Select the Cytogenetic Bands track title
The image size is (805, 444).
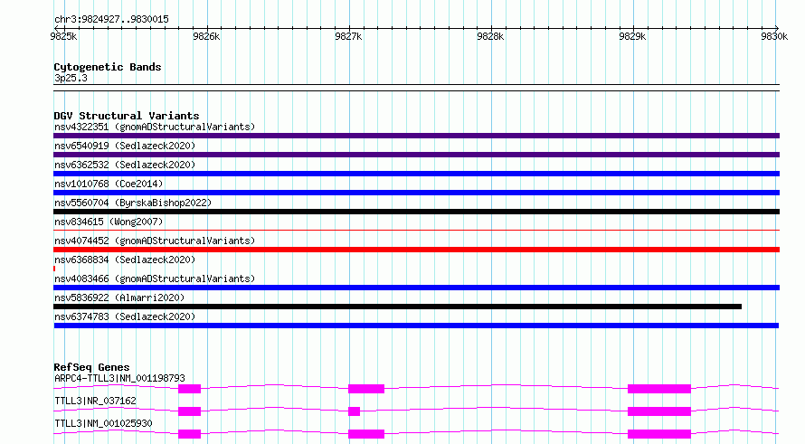point(108,67)
